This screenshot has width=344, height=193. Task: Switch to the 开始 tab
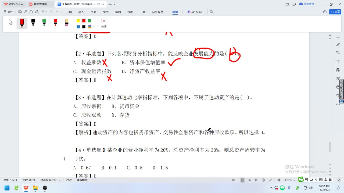tap(69, 12)
